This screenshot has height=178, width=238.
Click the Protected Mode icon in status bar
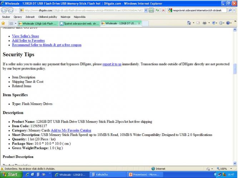point(208,169)
